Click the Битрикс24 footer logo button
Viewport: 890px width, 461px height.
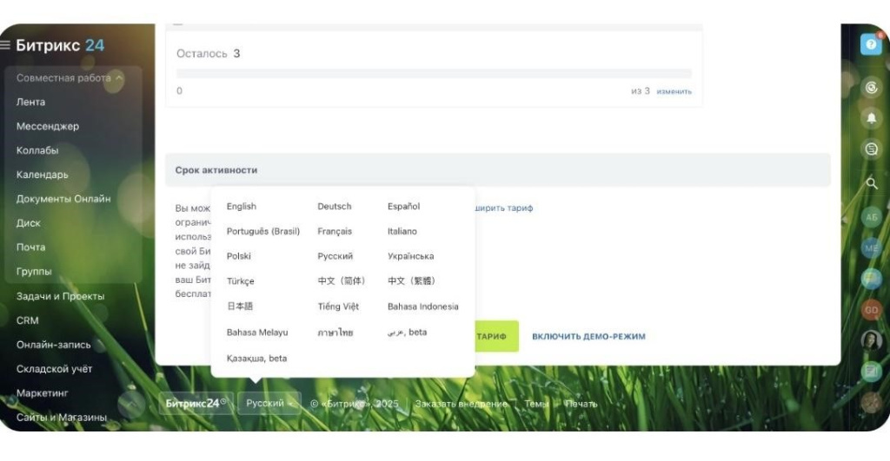tap(196, 403)
